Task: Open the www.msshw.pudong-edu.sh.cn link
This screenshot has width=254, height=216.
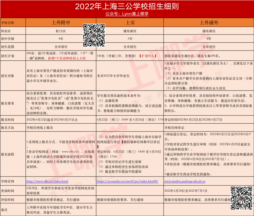Action: (185, 181)
